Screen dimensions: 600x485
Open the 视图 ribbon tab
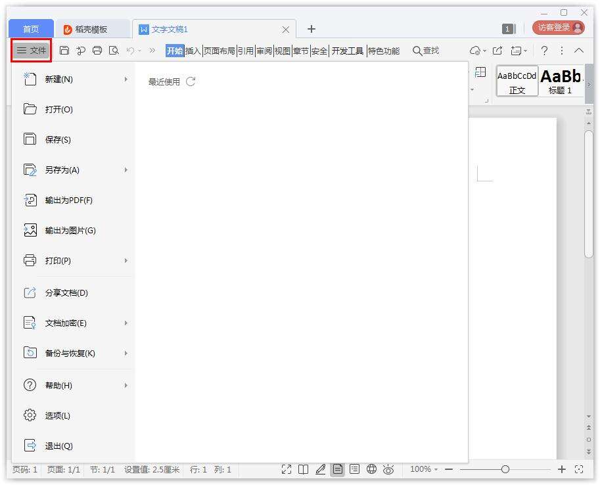tap(283, 51)
